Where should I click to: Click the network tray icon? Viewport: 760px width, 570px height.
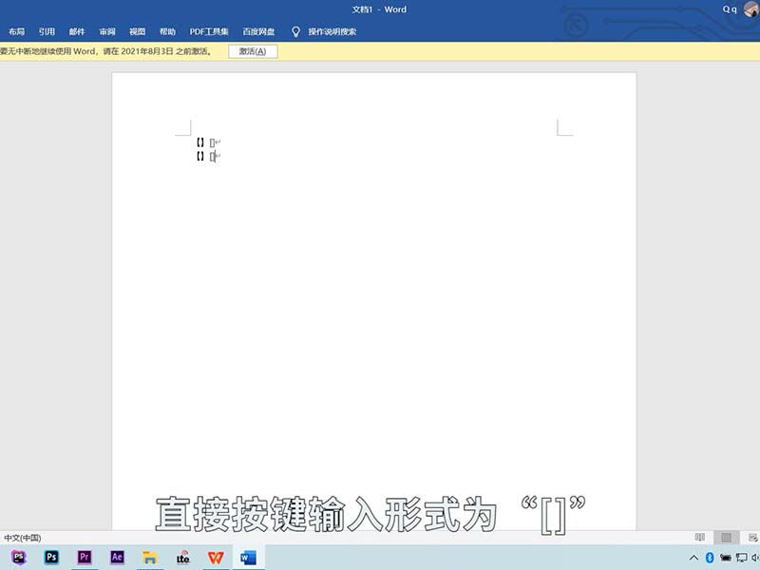pyautogui.click(x=742, y=558)
